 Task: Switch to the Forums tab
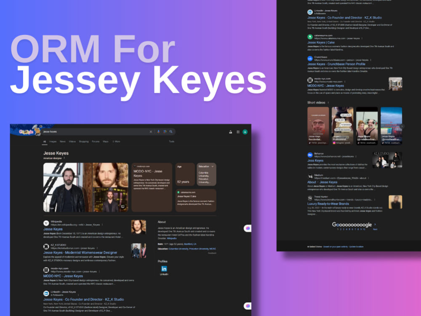96,142
